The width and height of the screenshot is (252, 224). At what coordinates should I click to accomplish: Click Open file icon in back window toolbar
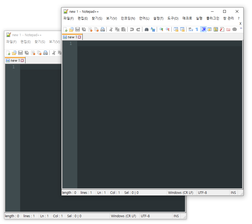coord(14,53)
